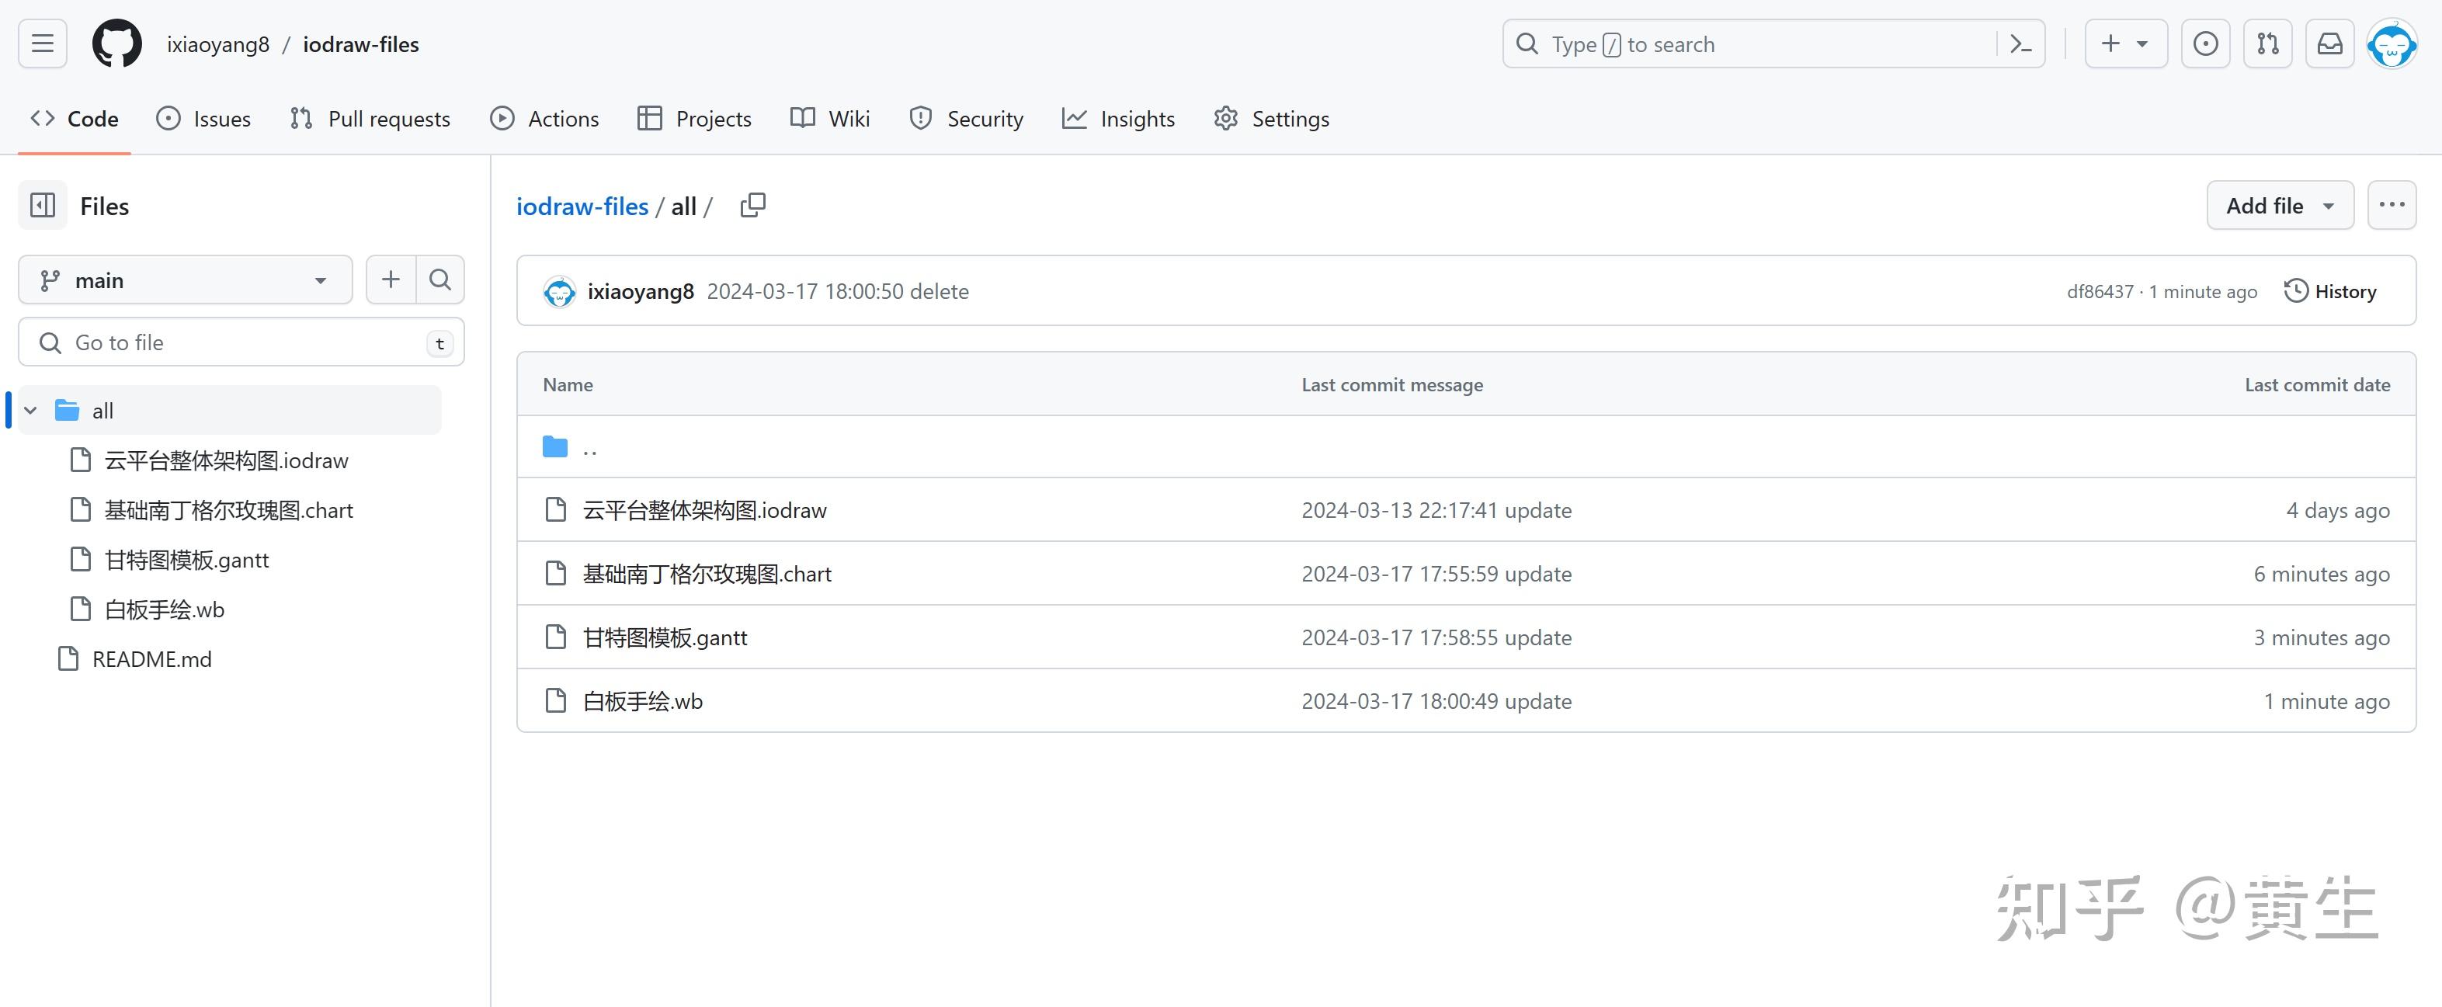Open the iodraw-files breadcrumb link
The height and width of the screenshot is (1007, 2442).
(x=581, y=206)
